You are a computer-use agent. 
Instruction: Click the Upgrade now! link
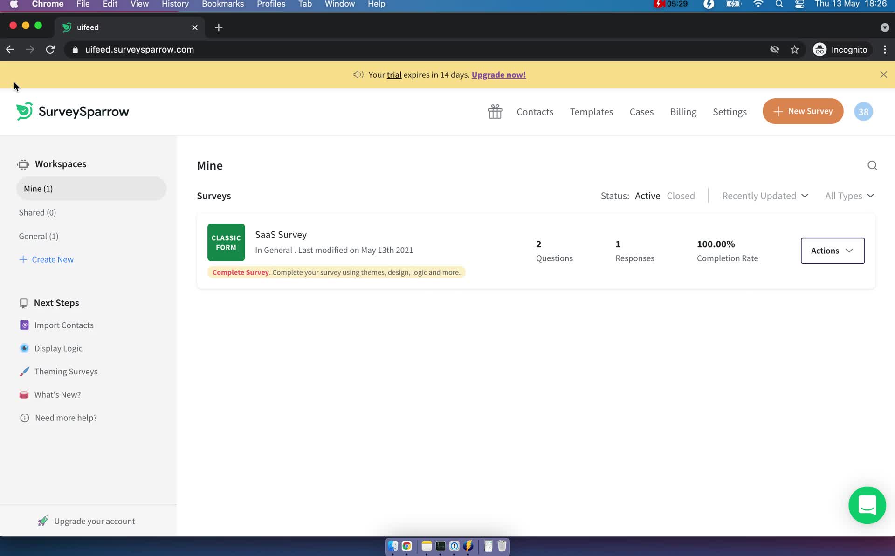pos(499,75)
